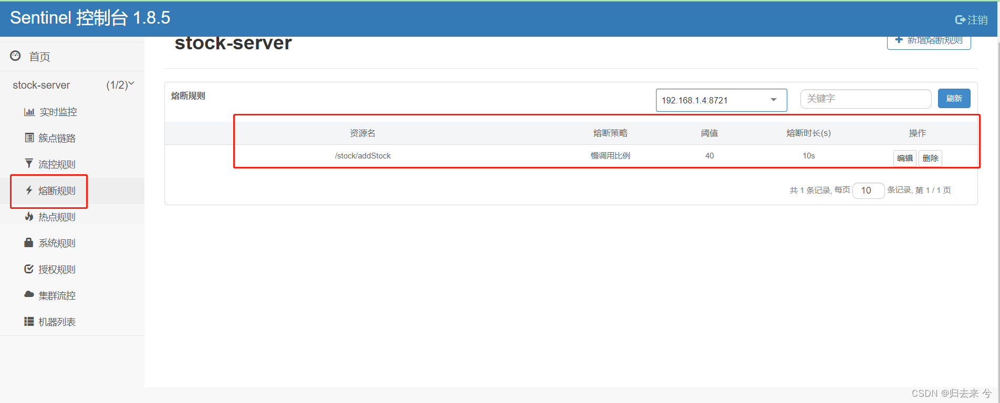This screenshot has height=403, width=1000.
Task: Click the machine dropdown caret arrow
Action: 774,100
